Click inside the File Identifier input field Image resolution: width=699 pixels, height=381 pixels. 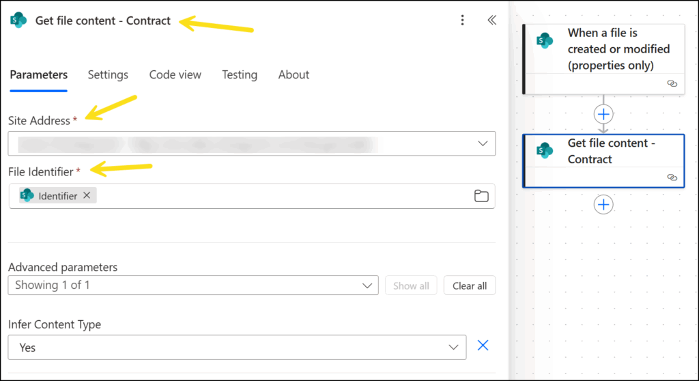point(273,197)
